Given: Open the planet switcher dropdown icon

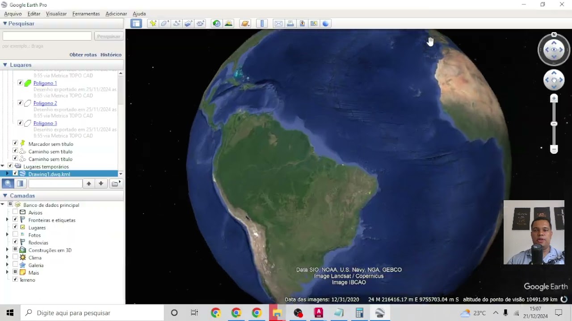Looking at the screenshot, I should [x=245, y=24].
